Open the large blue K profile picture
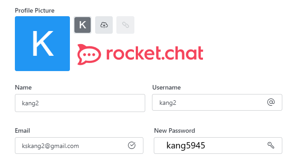Viewport: 299px width, 166px height. [x=42, y=44]
